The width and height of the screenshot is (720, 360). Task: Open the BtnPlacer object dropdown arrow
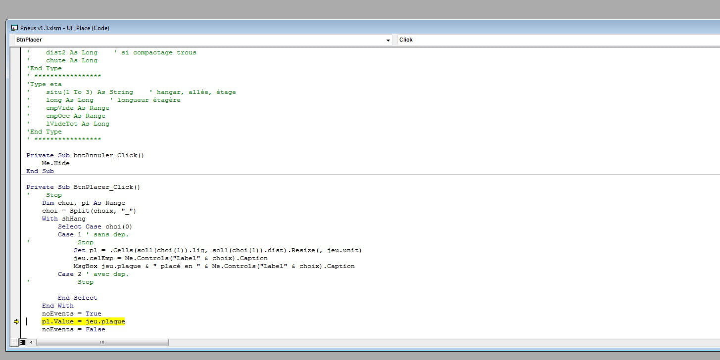click(388, 40)
